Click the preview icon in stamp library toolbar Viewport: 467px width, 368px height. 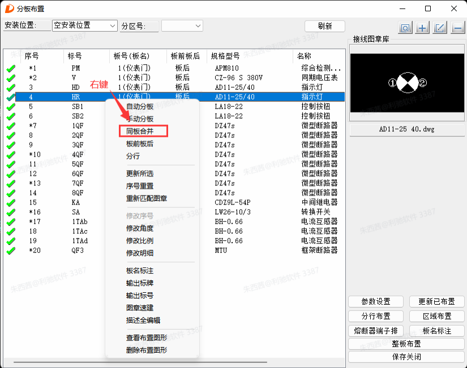pyautogui.click(x=405, y=28)
